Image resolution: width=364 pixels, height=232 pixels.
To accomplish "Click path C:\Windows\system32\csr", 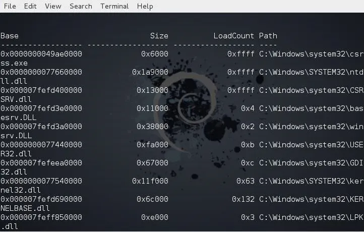I will pos(311,54).
